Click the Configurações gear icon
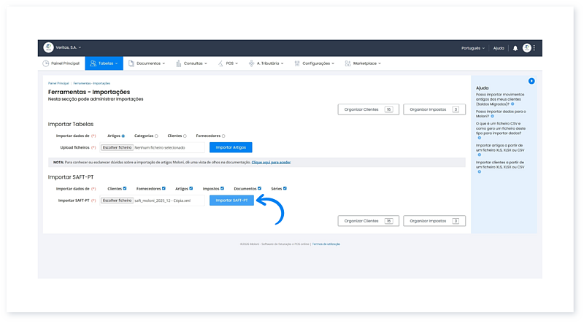This screenshot has height=323, width=584. pos(297,63)
